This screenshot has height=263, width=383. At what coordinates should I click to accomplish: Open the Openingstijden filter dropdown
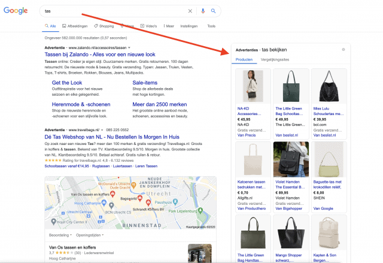pyautogui.click(x=90, y=235)
